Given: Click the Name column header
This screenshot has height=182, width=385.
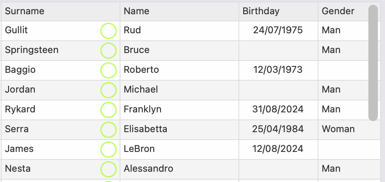Looking at the screenshot, I should coord(137,11).
